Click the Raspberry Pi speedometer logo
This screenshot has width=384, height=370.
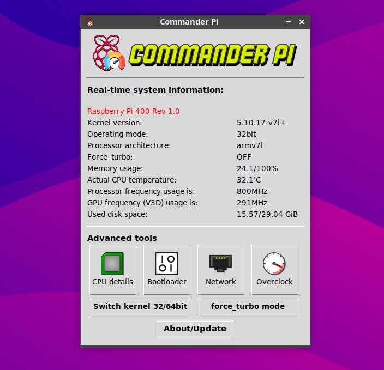coord(109,53)
